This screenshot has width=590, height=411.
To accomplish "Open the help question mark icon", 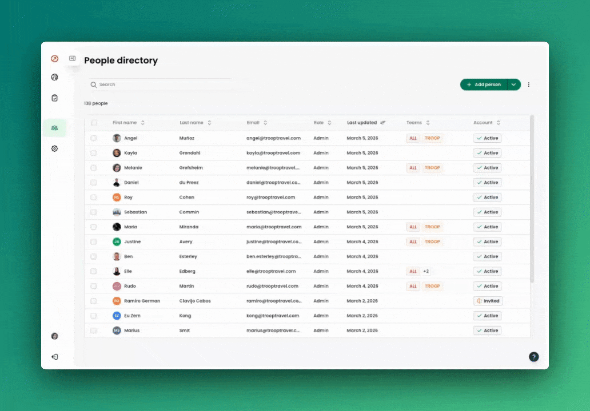I will 533,357.
